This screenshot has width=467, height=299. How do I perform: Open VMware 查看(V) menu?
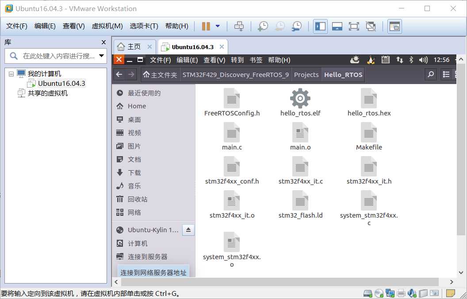pos(73,26)
